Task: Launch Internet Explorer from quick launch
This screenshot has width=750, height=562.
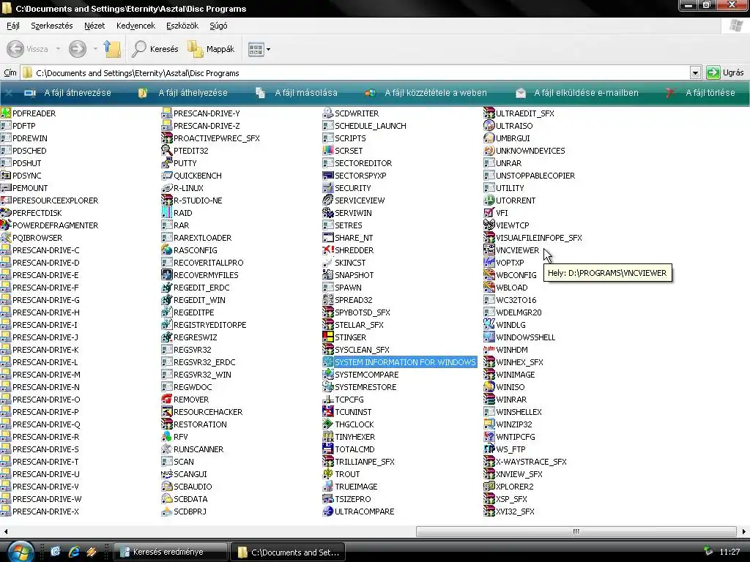Action: pos(73,552)
